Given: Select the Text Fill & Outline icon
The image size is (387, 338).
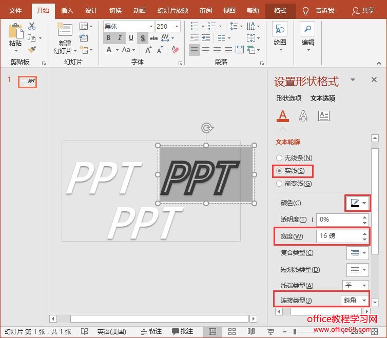Looking at the screenshot, I should (x=282, y=116).
